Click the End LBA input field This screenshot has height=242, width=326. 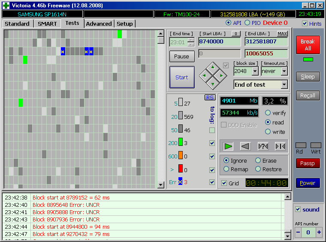pyautogui.click(x=266, y=42)
